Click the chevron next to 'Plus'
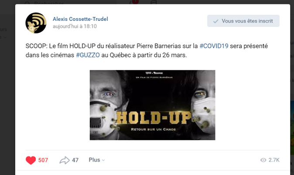 pyautogui.click(x=103, y=160)
